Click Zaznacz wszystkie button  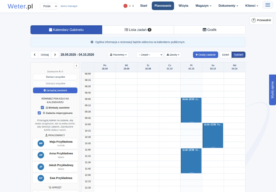(55, 77)
